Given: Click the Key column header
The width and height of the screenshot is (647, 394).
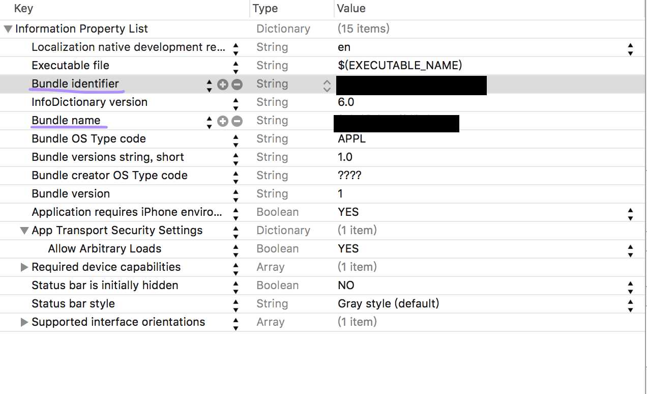Looking at the screenshot, I should (23, 9).
